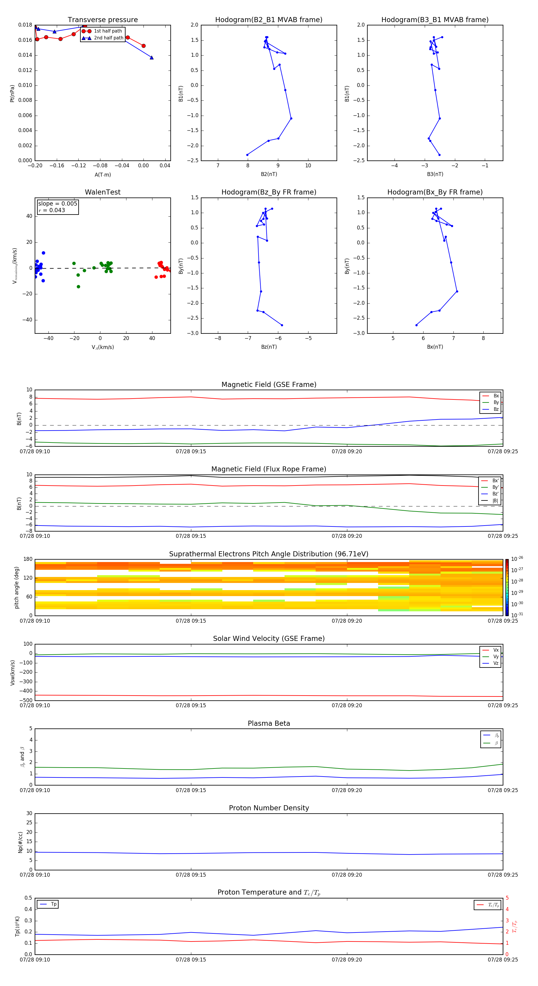Viewport: 538px width, 986px height.
Task: Click the "Transverse pressure" plot title
Action: pyautogui.click(x=103, y=20)
